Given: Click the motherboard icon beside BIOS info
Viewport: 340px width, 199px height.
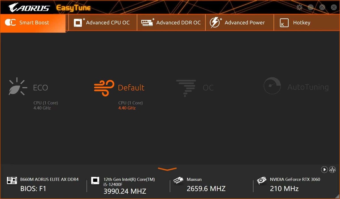Looking at the screenshot, I should [x=12, y=180].
